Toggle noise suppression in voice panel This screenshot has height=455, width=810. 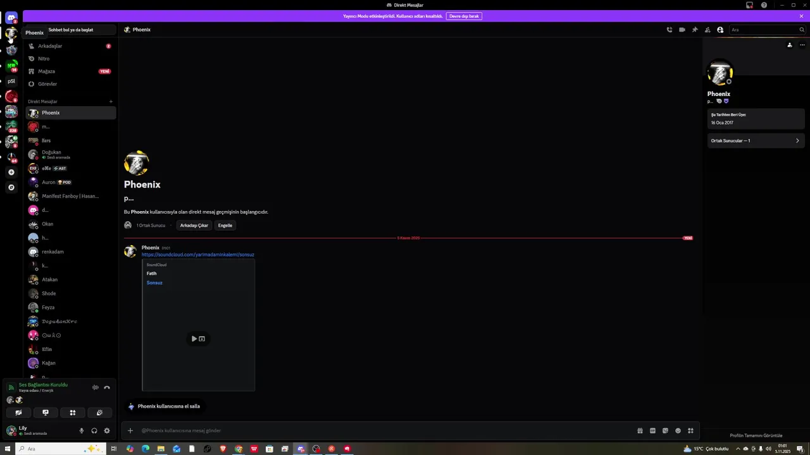pyautogui.click(x=96, y=387)
